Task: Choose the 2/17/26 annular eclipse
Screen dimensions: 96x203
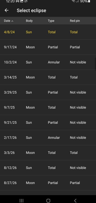Action: (x=48, y=137)
